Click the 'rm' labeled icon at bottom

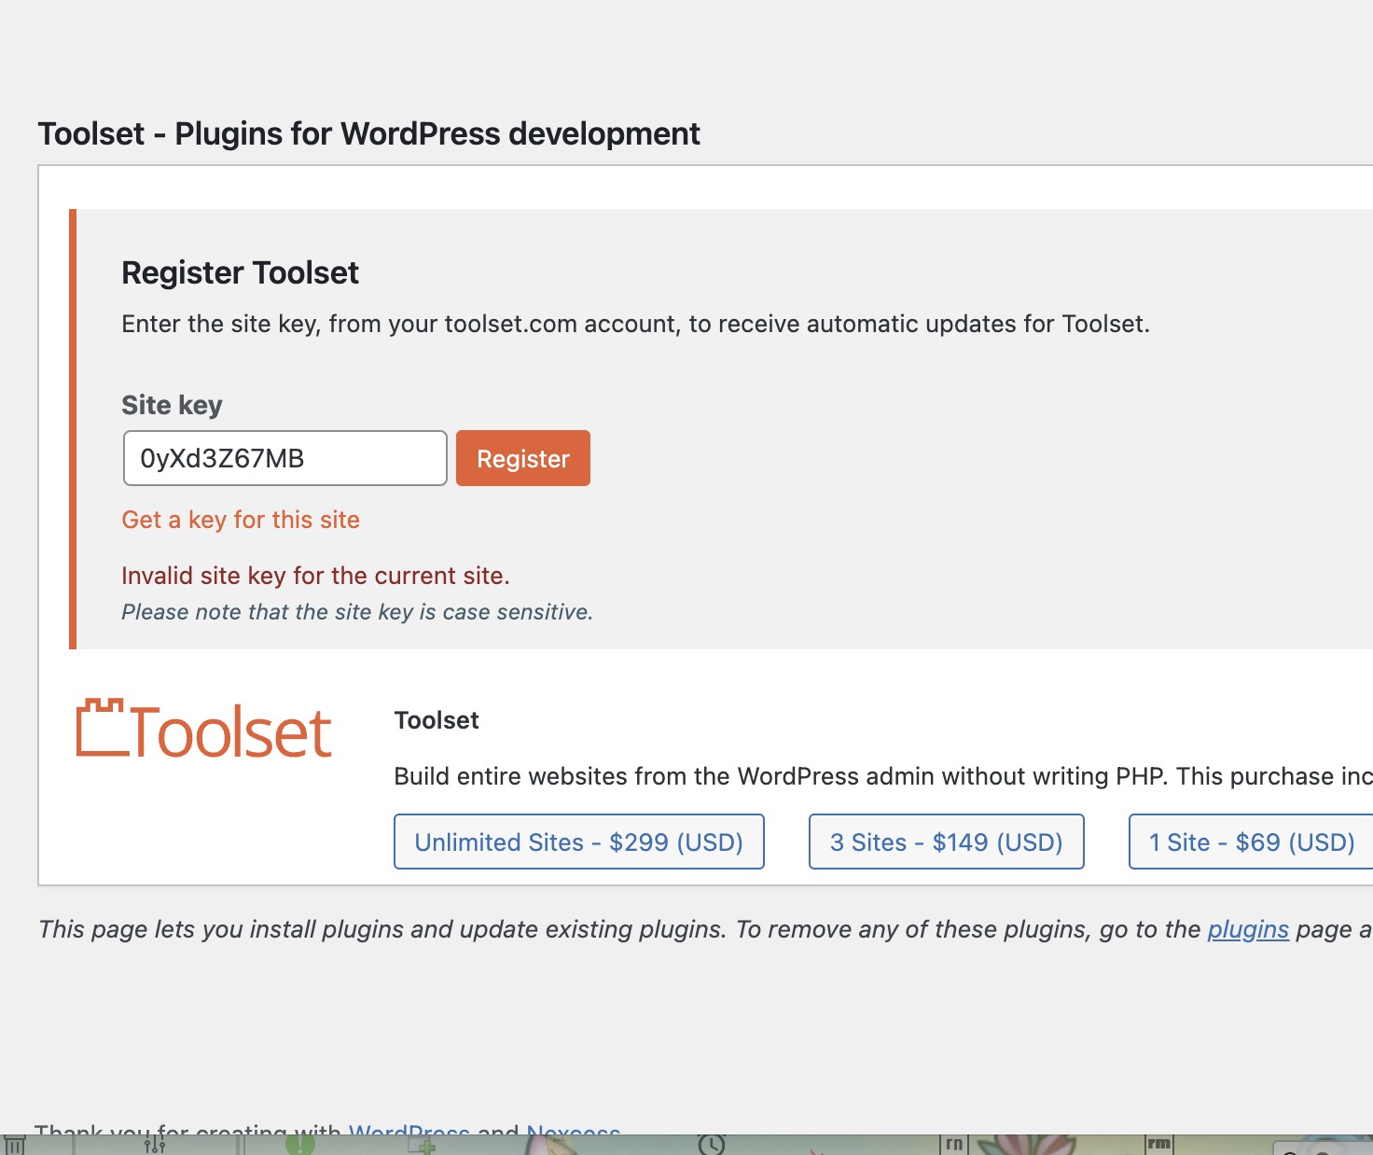pos(1159,1145)
